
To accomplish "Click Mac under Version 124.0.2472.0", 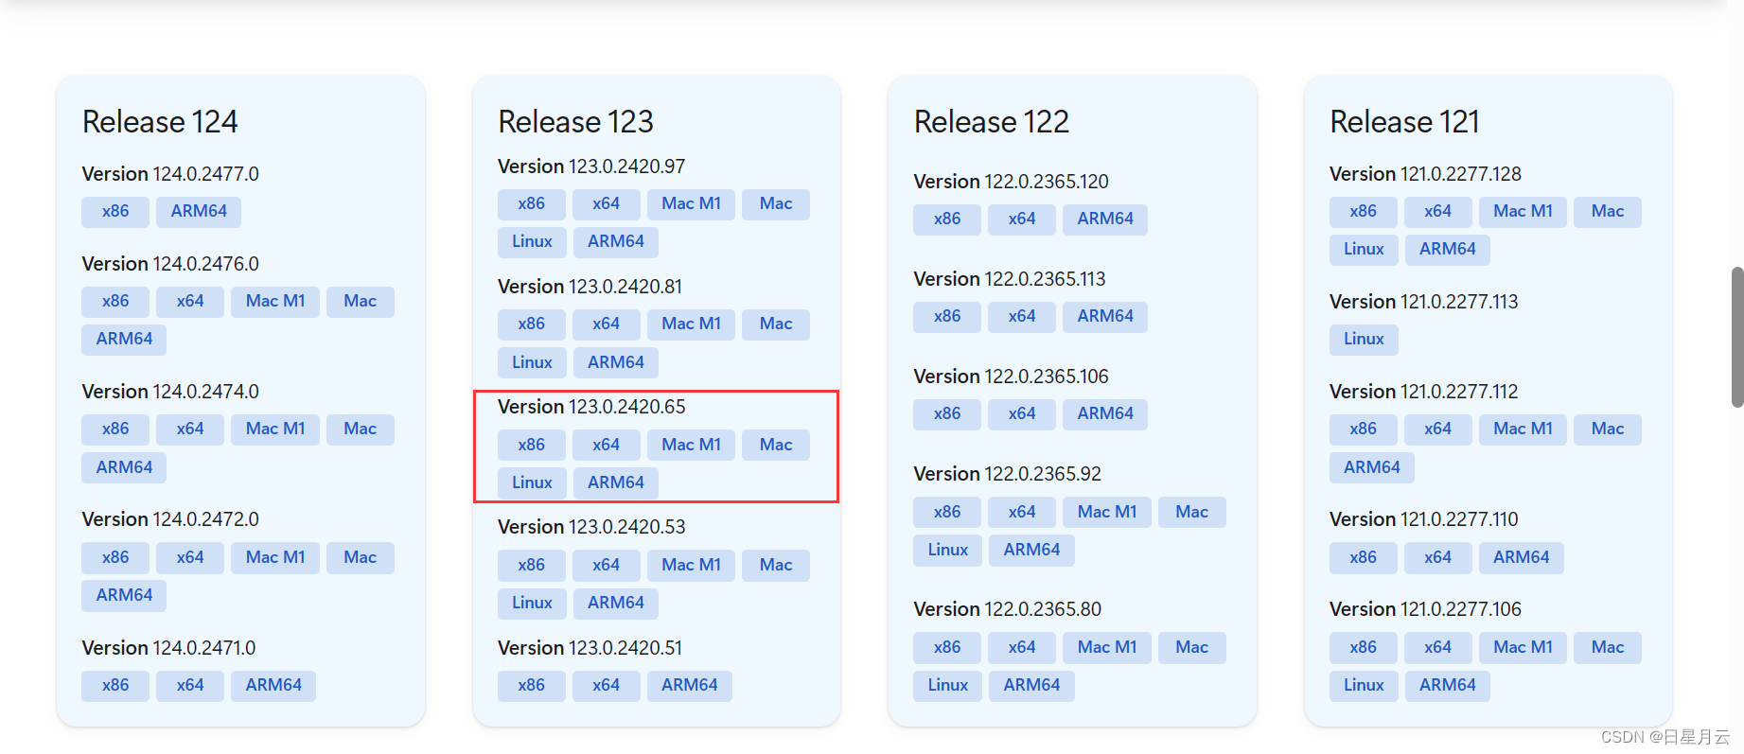I will tap(361, 558).
